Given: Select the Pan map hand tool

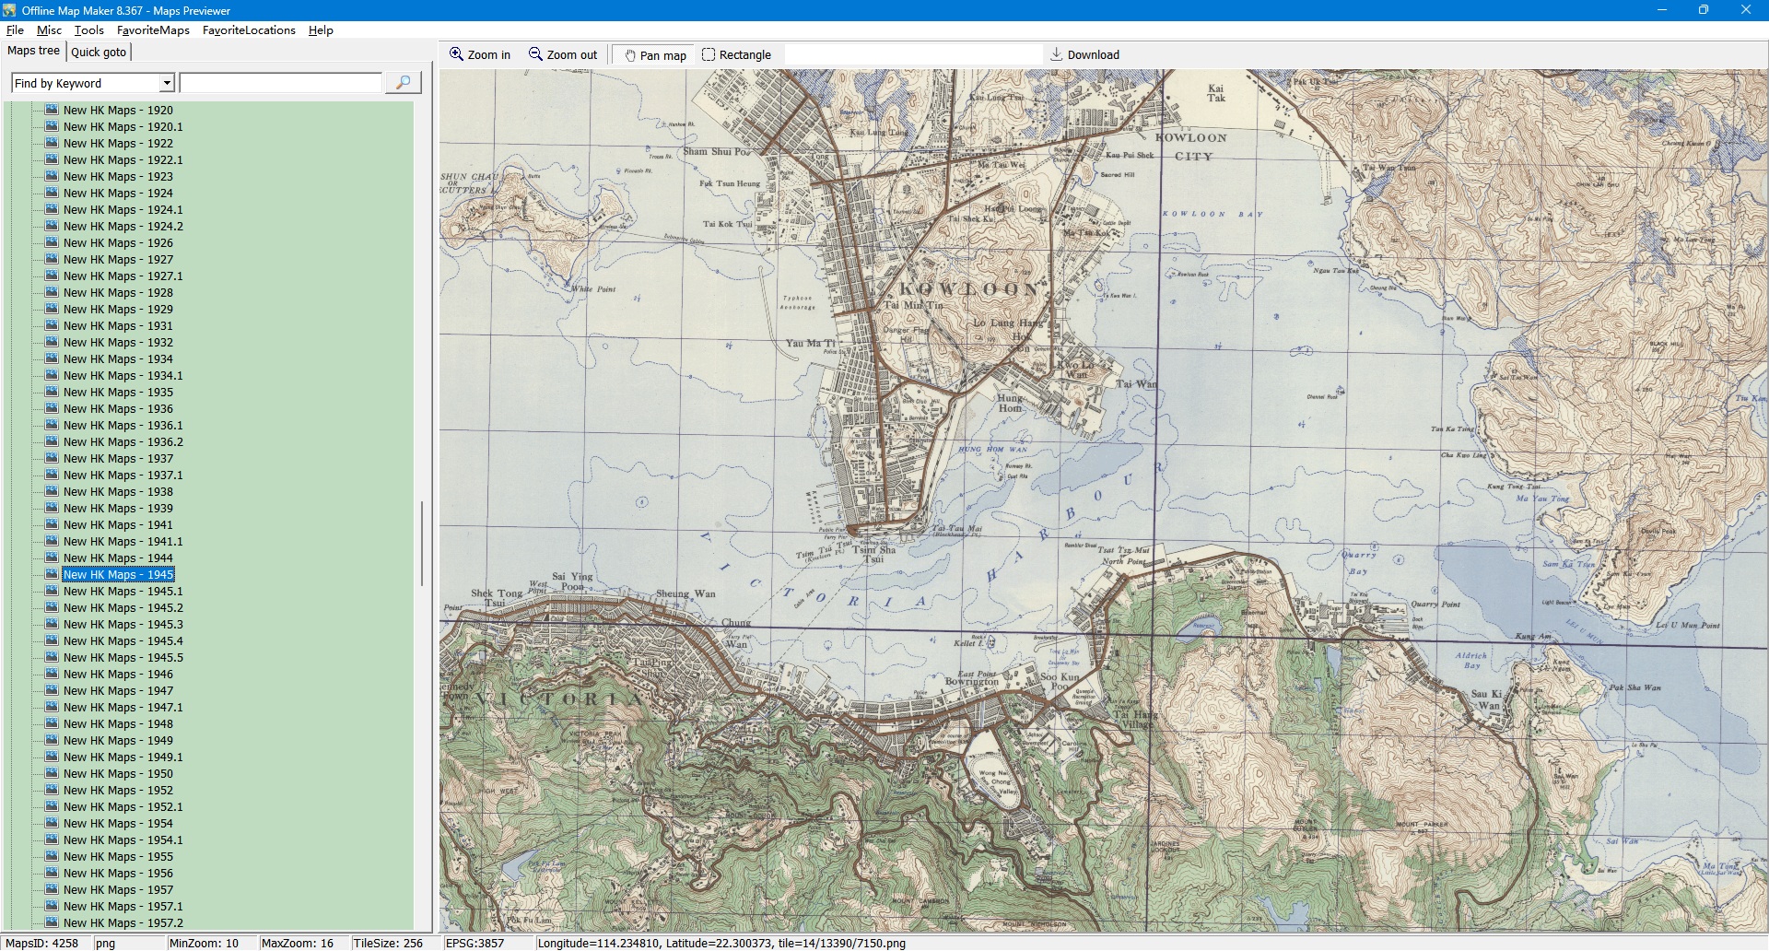Looking at the screenshot, I should (x=630, y=55).
